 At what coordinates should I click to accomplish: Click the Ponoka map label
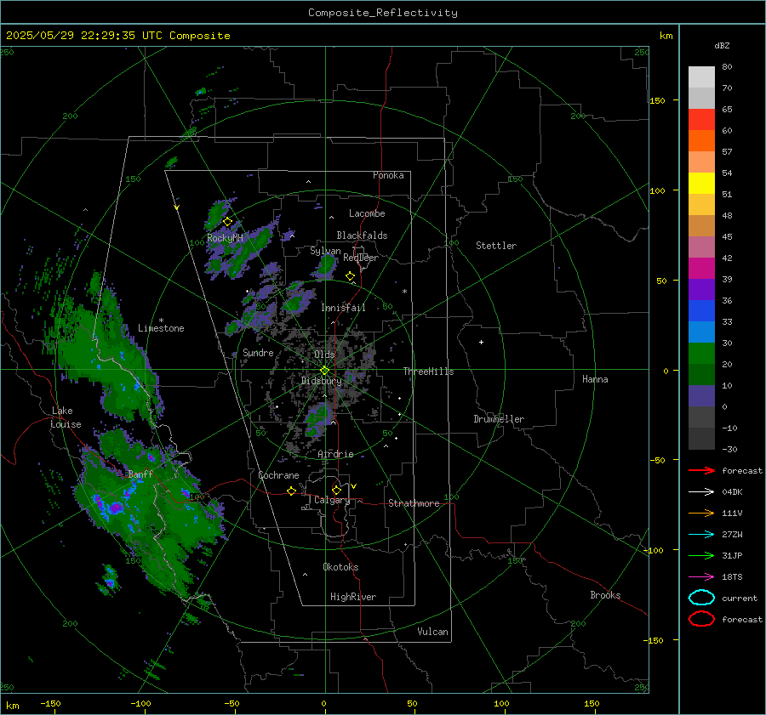[388, 175]
